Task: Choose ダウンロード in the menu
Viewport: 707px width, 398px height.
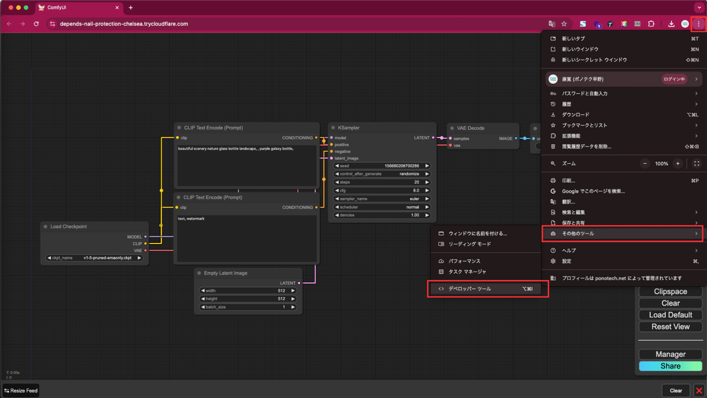Action: [624, 115]
